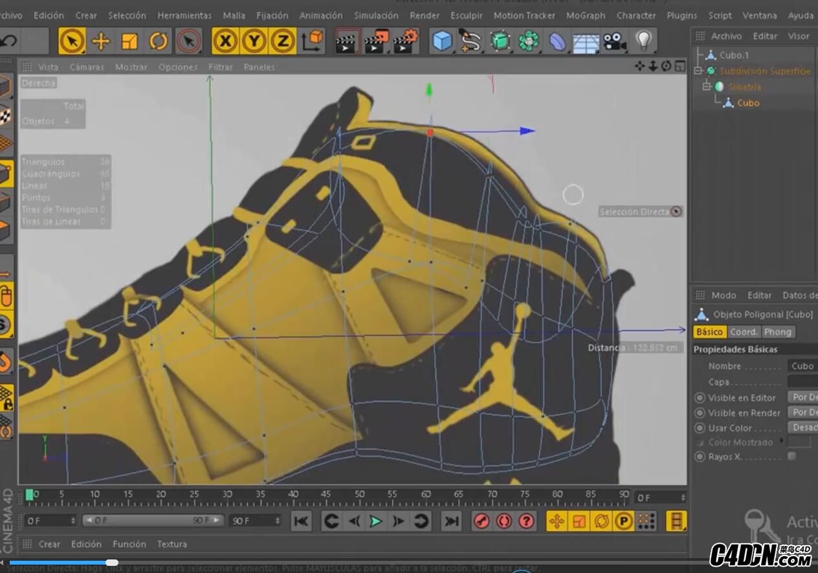Collapse the Subdivisión Superficie tree node

coord(698,71)
